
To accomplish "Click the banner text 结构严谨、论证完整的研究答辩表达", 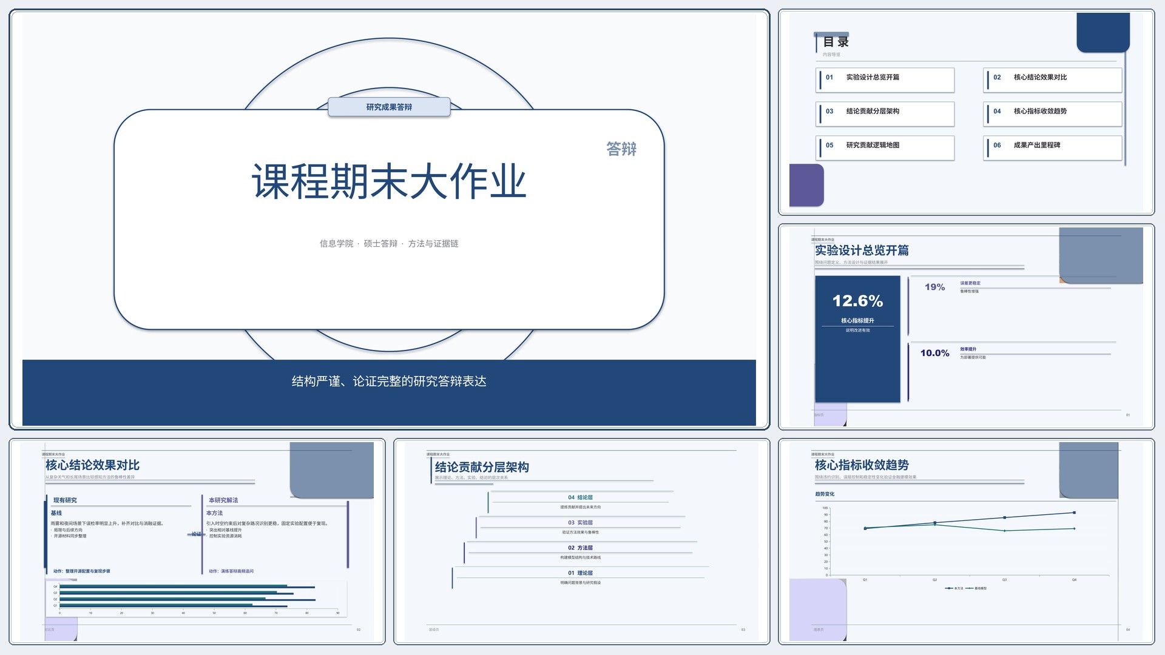I will coord(389,381).
